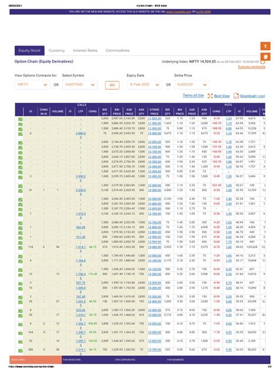280x373 pixels.
Task: Open chart icon for strike 11,950.00 row
Action: [21, 129]
